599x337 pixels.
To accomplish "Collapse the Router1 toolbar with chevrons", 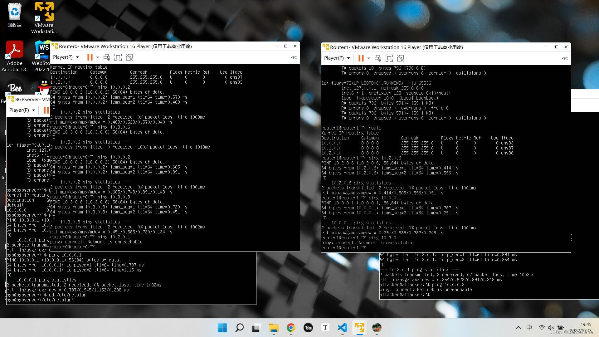I will (x=565, y=58).
